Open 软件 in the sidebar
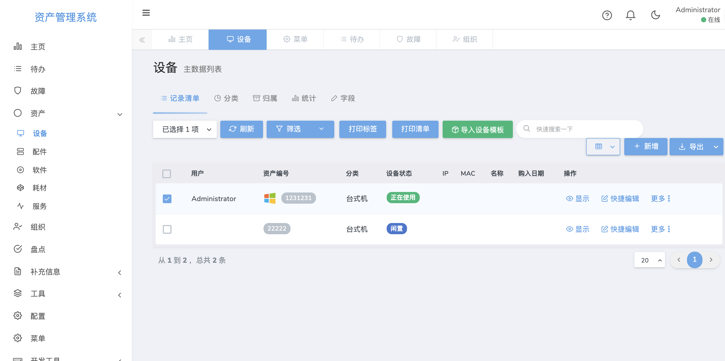Viewport: 725px width, 361px height. [39, 170]
